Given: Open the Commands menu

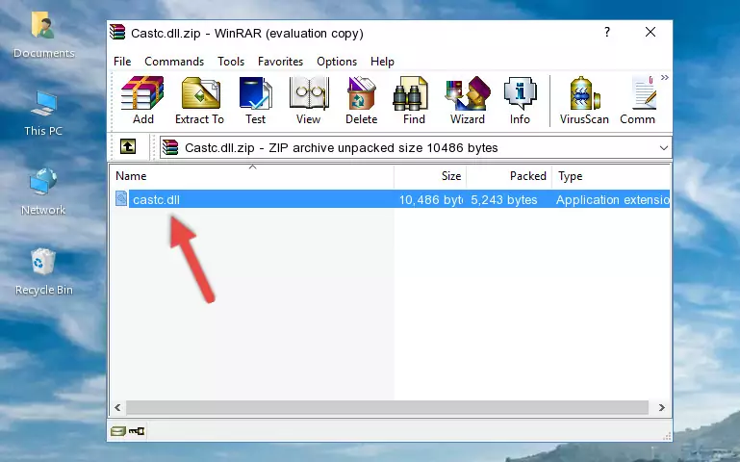Looking at the screenshot, I should (174, 62).
